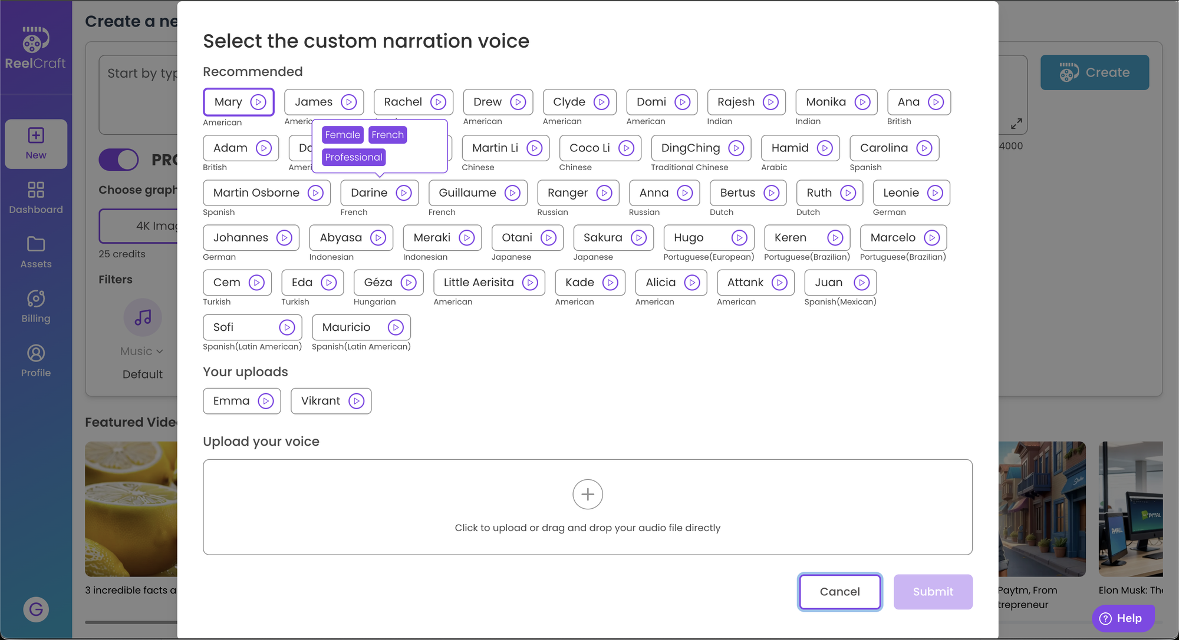
Task: Open the Profile page
Action: click(x=37, y=362)
